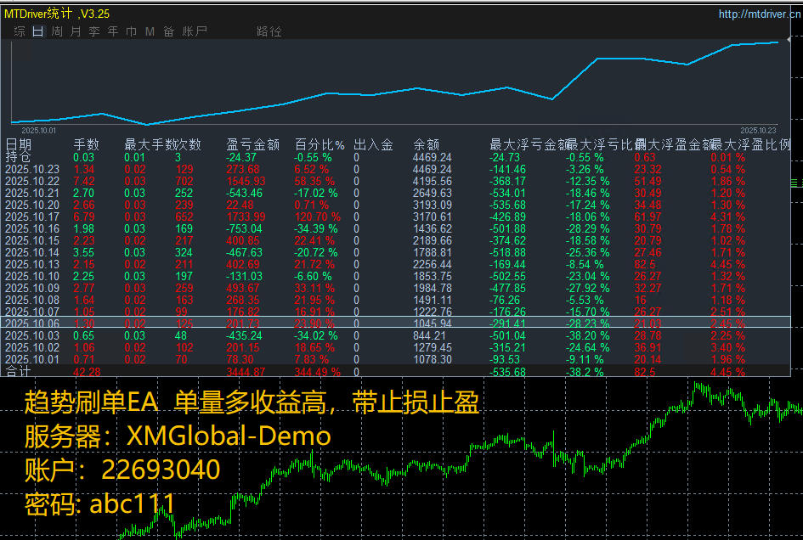Select the 2025.10.17 row
The height and width of the screenshot is (540, 803).
395,217
